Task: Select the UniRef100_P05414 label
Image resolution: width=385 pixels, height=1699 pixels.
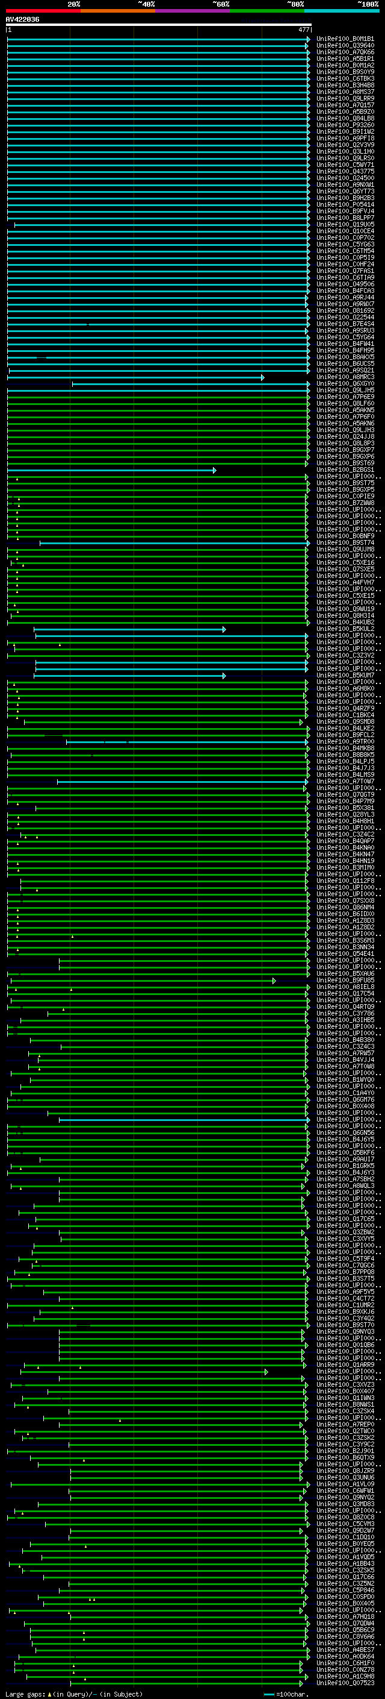Action: coord(345,204)
